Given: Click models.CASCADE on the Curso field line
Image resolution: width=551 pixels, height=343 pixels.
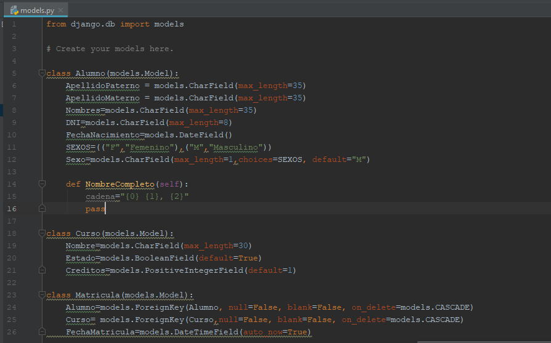Looking at the screenshot, I should (x=425, y=319).
